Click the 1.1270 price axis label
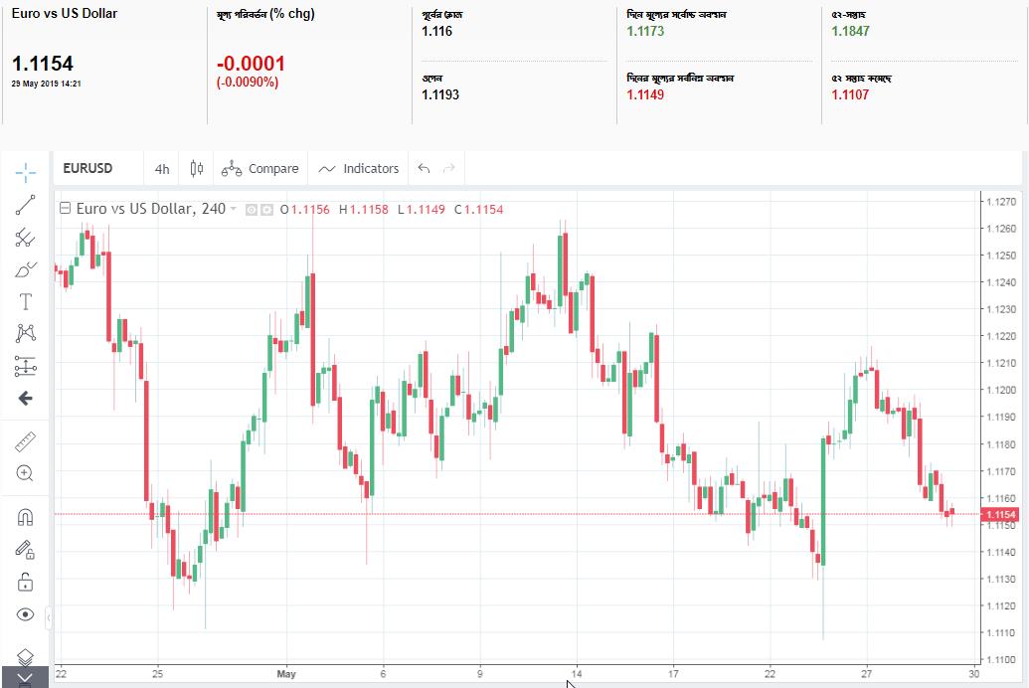The image size is (1029, 688). coord(1001,202)
